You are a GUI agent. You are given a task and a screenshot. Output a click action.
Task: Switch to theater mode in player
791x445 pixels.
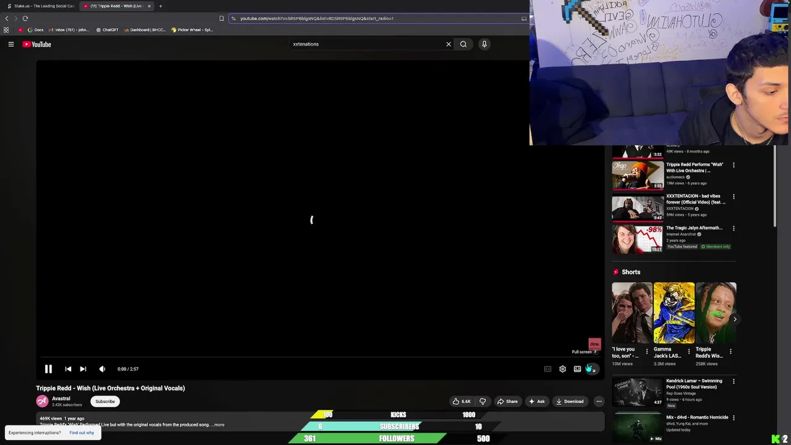click(577, 369)
